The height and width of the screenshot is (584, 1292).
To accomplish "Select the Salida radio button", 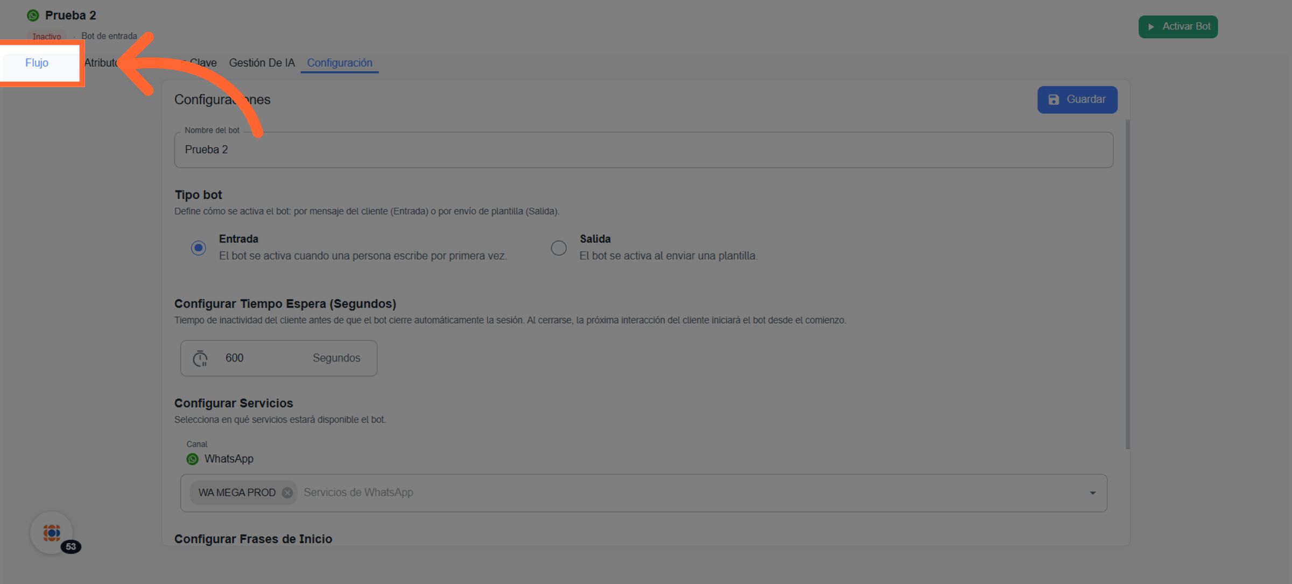I will click(559, 248).
